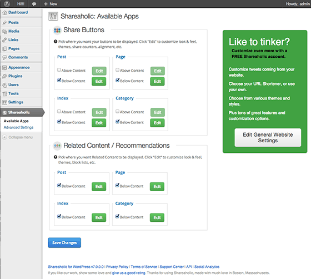Click the info bullet icon under Related Content
The width and height of the screenshot is (311, 279).
[56, 157]
